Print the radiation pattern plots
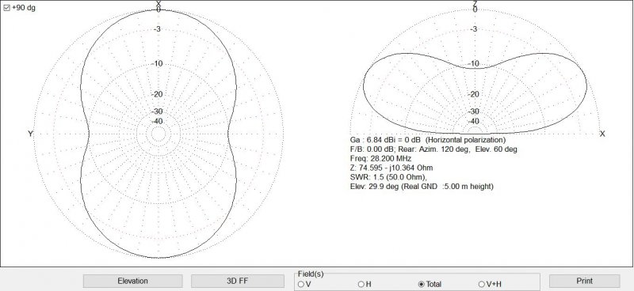This screenshot has height=291, width=634. (x=584, y=281)
